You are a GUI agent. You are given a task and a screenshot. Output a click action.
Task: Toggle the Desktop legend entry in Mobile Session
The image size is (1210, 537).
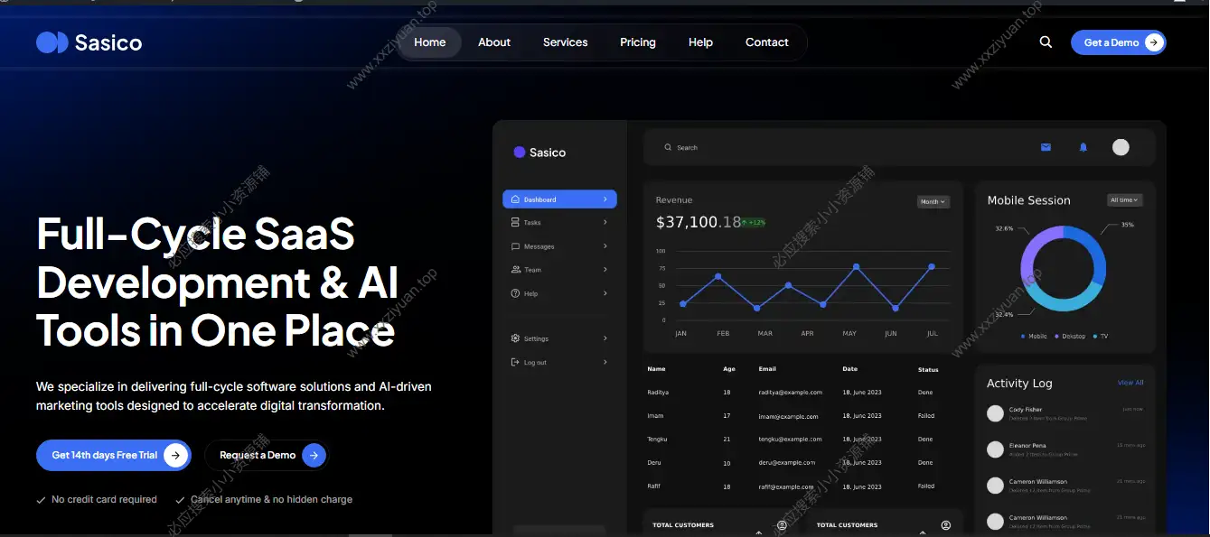(x=1067, y=336)
